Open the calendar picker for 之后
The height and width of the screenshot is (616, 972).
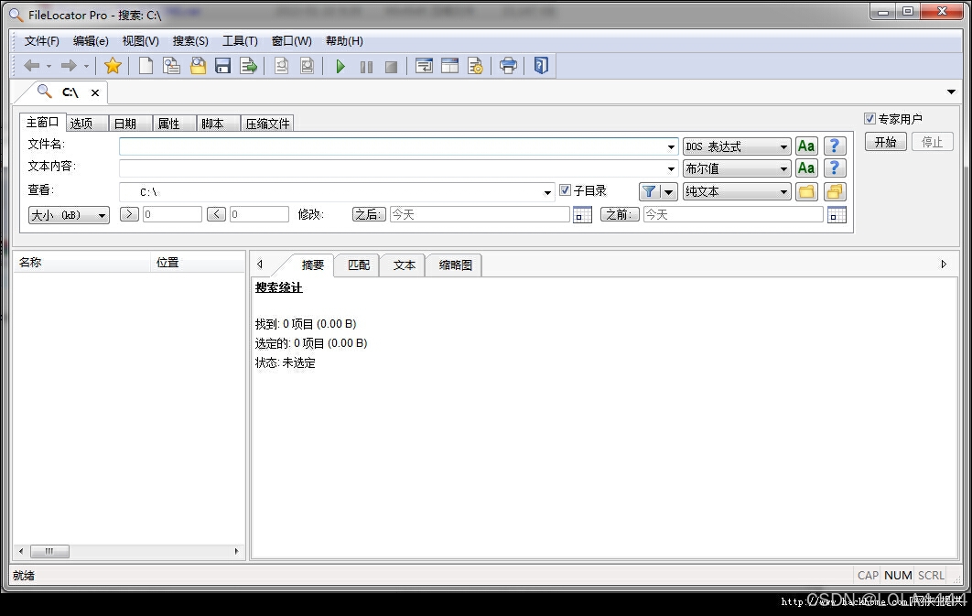tap(582, 215)
